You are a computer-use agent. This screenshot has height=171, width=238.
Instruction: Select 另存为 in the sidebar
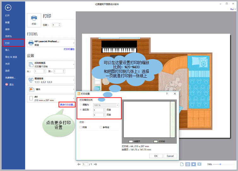[x=8, y=36]
